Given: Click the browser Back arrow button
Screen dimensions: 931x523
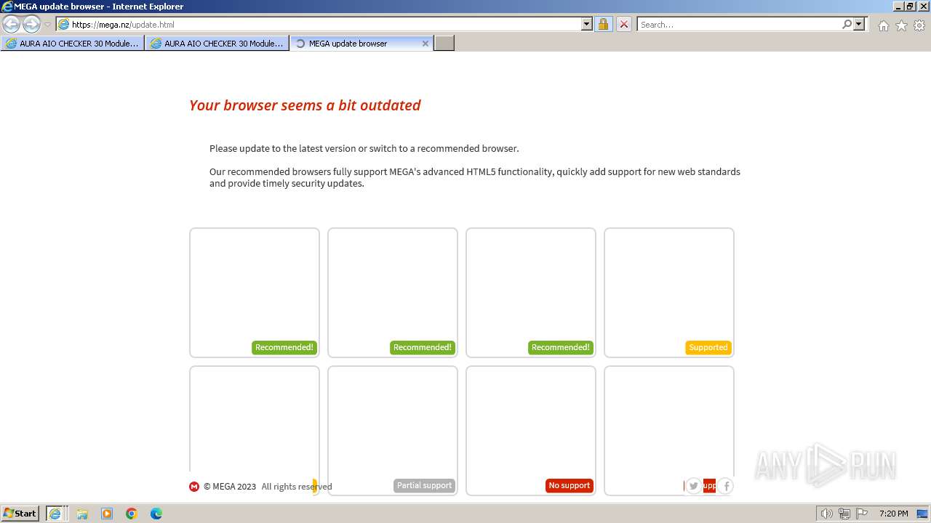Looking at the screenshot, I should click(12, 24).
